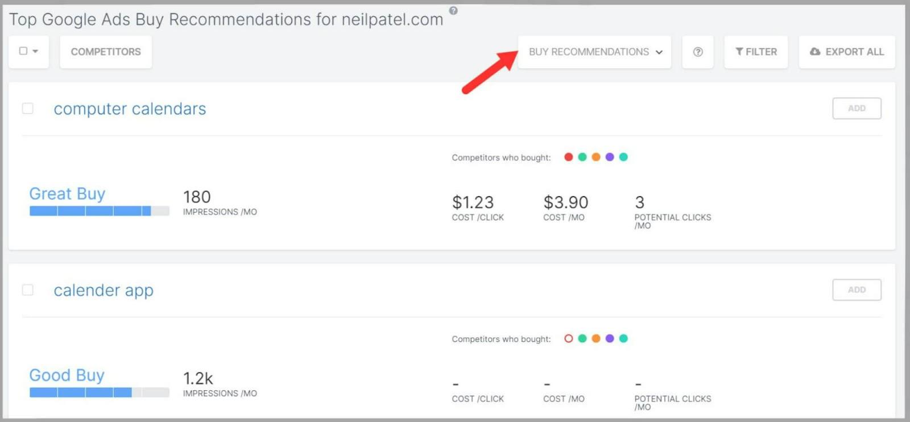Click the Great Buy rating bar
The image size is (910, 422).
click(x=99, y=211)
